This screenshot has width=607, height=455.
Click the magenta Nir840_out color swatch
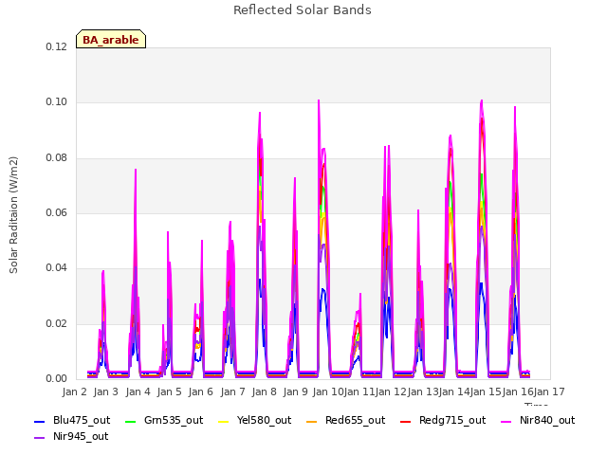pyautogui.click(x=506, y=421)
